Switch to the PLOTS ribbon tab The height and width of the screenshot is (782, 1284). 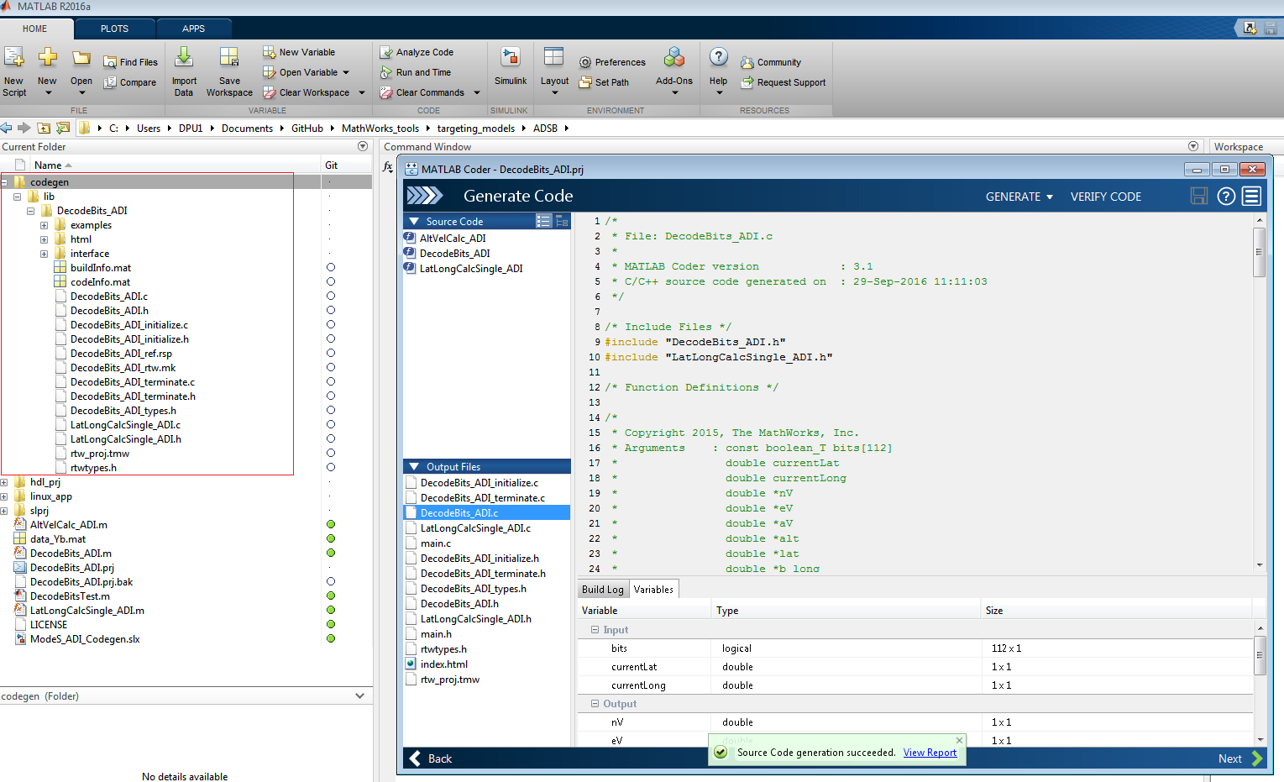pyautogui.click(x=115, y=29)
